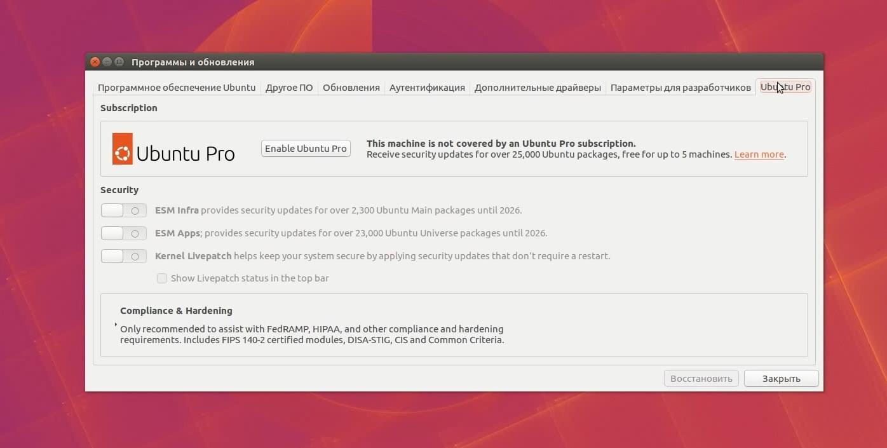Image resolution: width=887 pixels, height=448 pixels.
Task: Click the 'Receive security updates for over 25,000' text
Action: pyautogui.click(x=550, y=154)
